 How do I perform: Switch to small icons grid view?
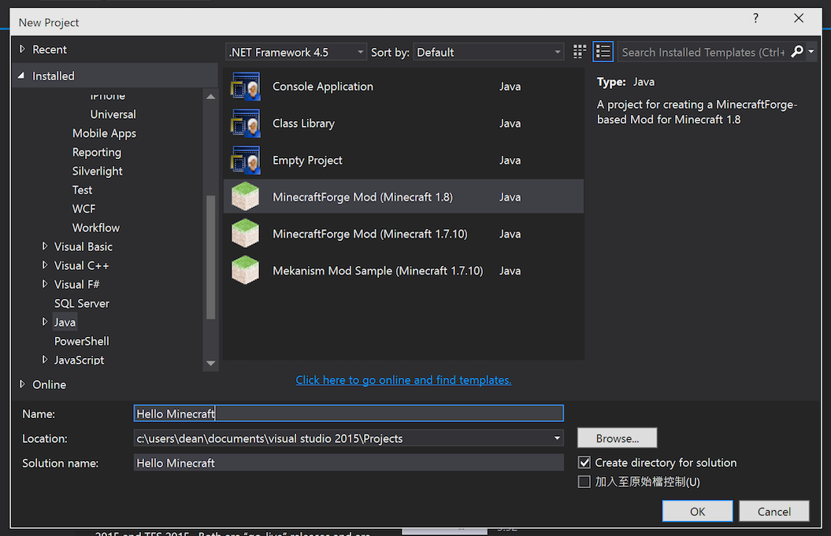(579, 51)
